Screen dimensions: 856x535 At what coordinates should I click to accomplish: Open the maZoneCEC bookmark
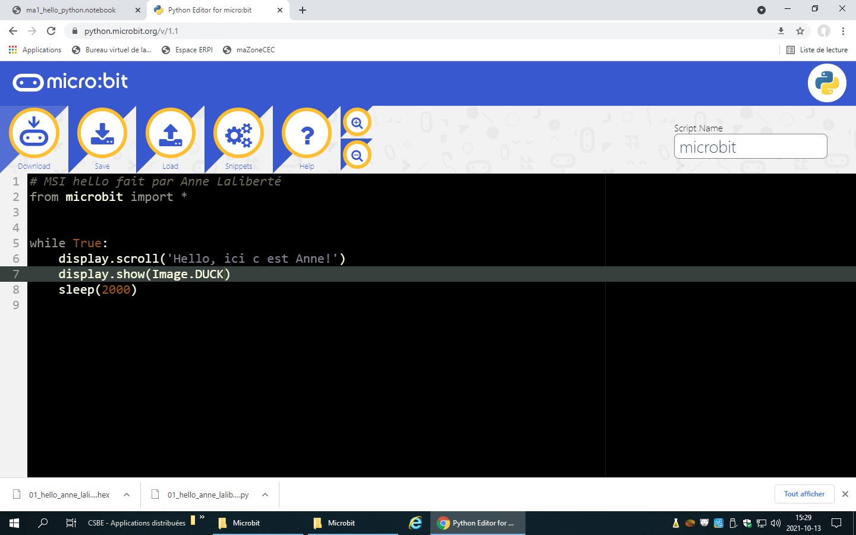click(249, 50)
